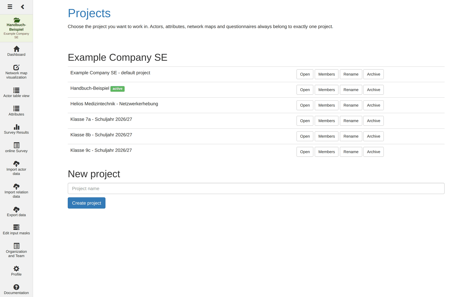
Task: Click the green active badge
Action: click(117, 89)
